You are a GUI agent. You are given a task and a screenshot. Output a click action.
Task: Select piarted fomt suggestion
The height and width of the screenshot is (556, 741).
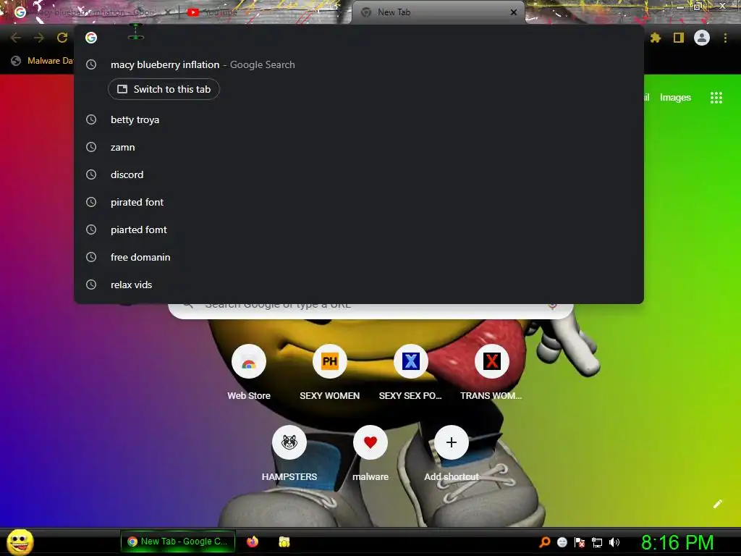tap(359, 229)
